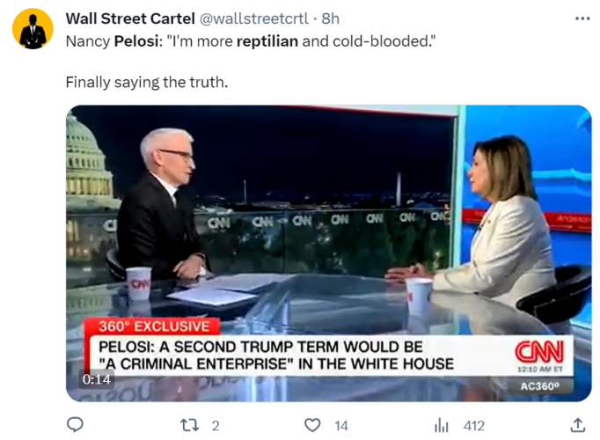Click the 360° EXCLUSIVE banner in video

pos(154,326)
